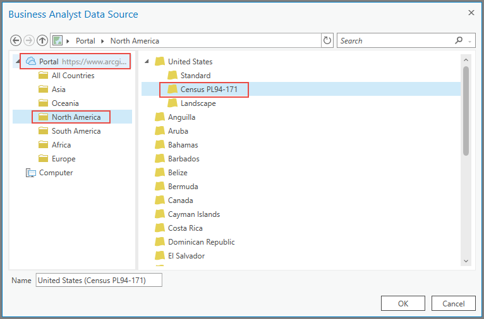Collapse the United States folder node
The height and width of the screenshot is (319, 484).
[x=147, y=62]
